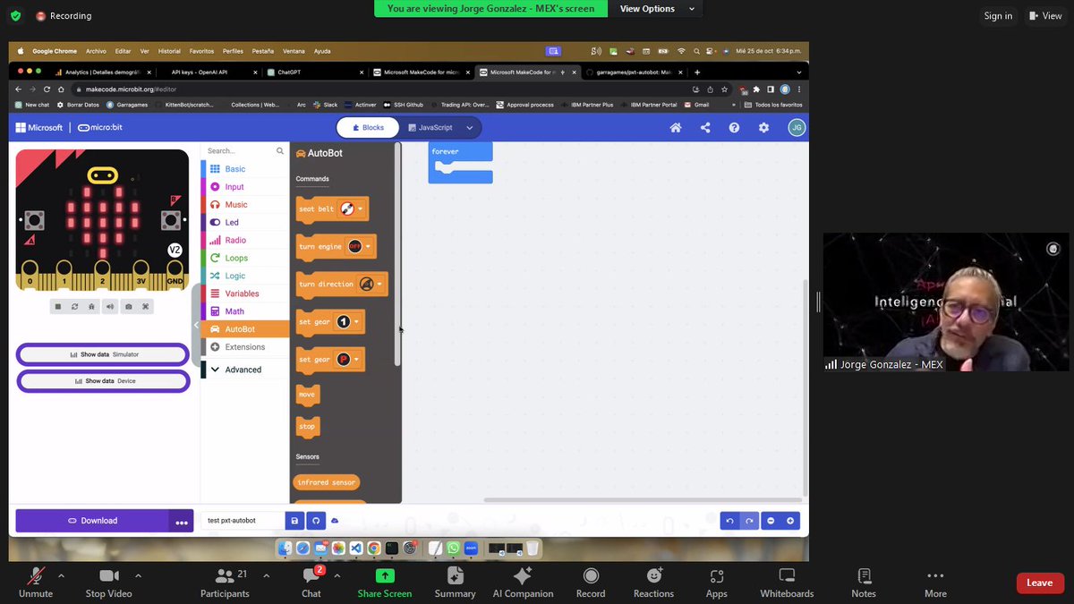
Task: Create GitHub repository icon button
Action: (315, 521)
